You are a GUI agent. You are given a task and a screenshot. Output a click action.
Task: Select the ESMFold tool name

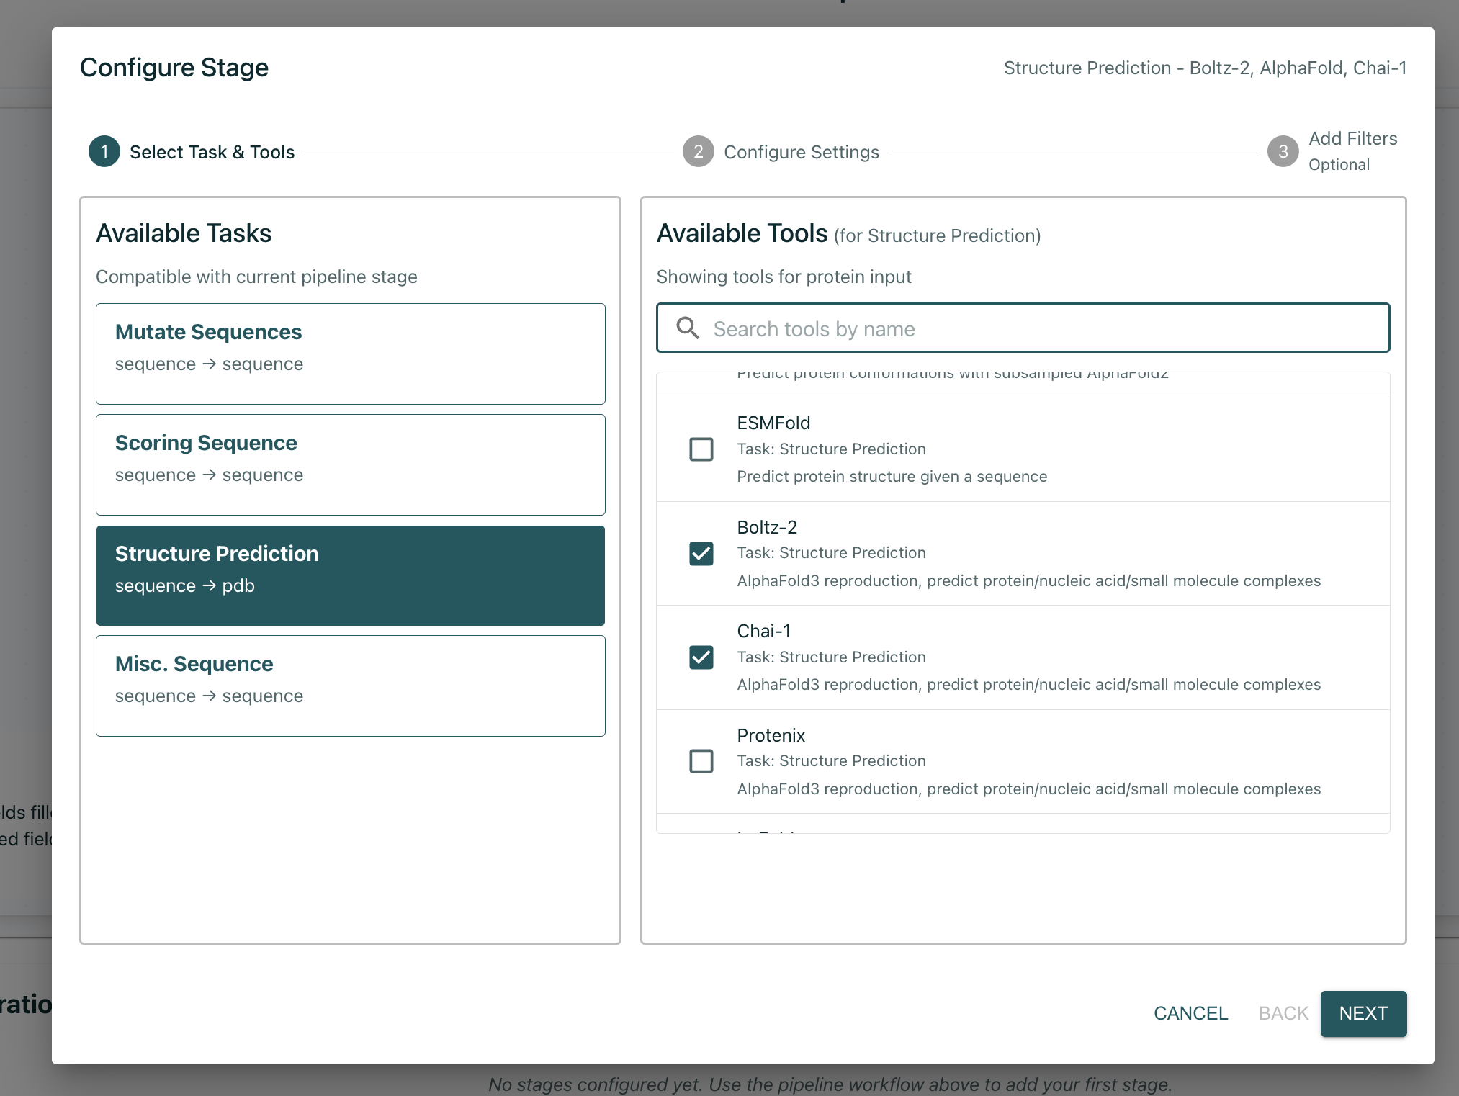coord(773,423)
